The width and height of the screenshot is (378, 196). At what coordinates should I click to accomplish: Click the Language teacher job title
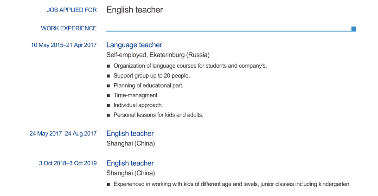pos(134,45)
